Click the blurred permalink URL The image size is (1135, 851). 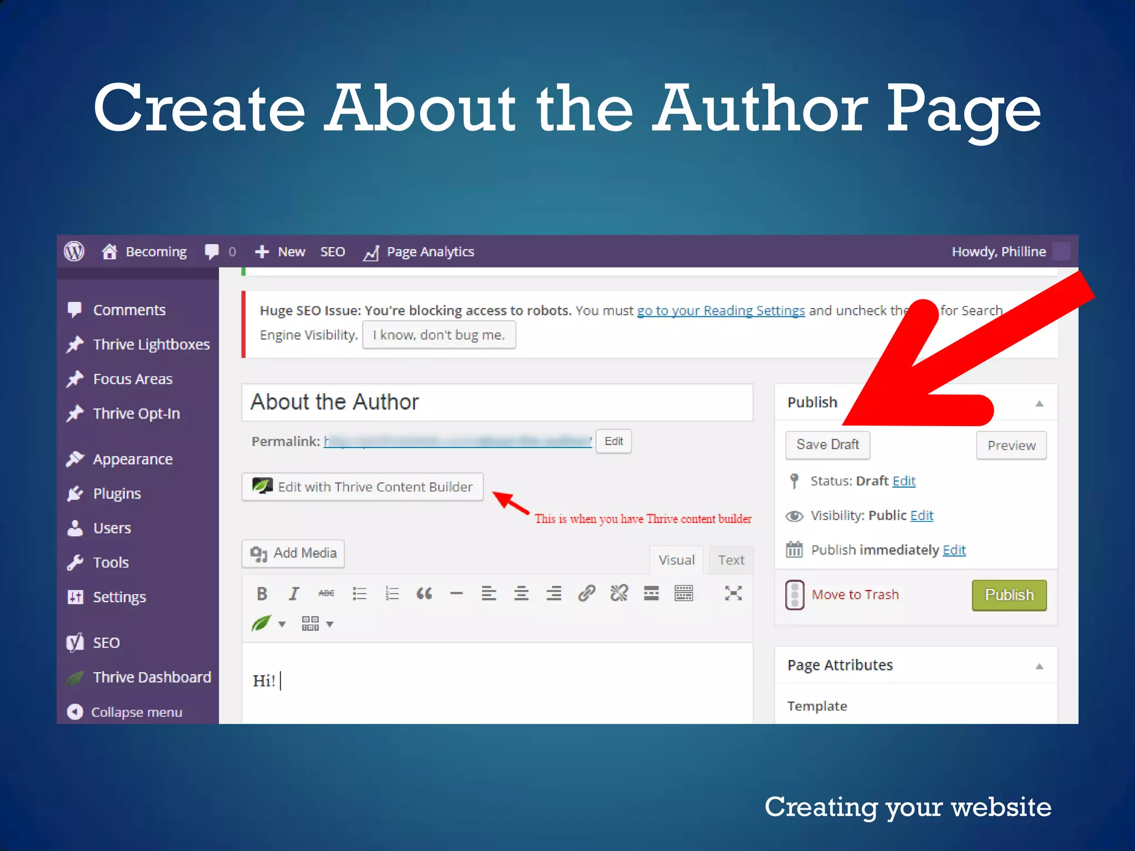pyautogui.click(x=458, y=441)
